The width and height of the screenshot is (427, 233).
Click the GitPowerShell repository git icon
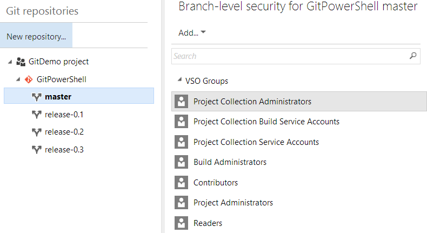tap(29, 79)
